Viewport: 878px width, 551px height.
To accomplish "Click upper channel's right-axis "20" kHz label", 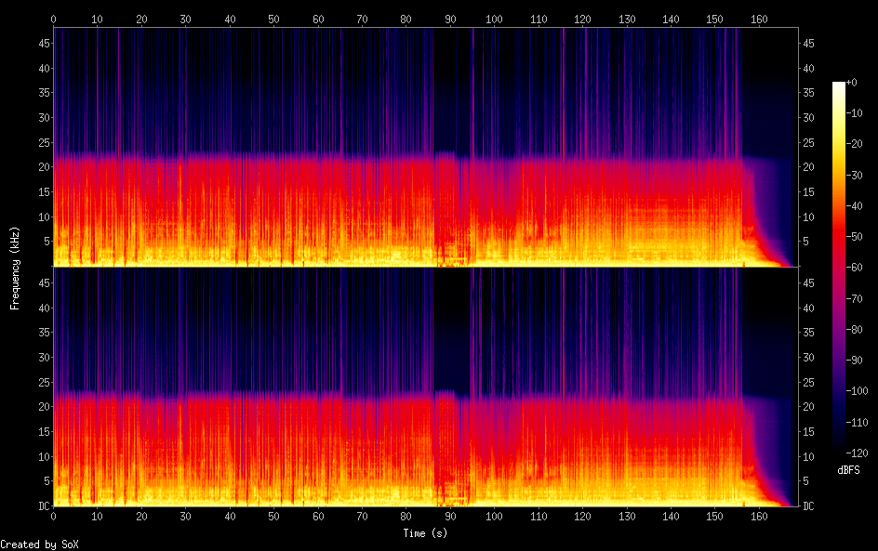I will pos(808,167).
